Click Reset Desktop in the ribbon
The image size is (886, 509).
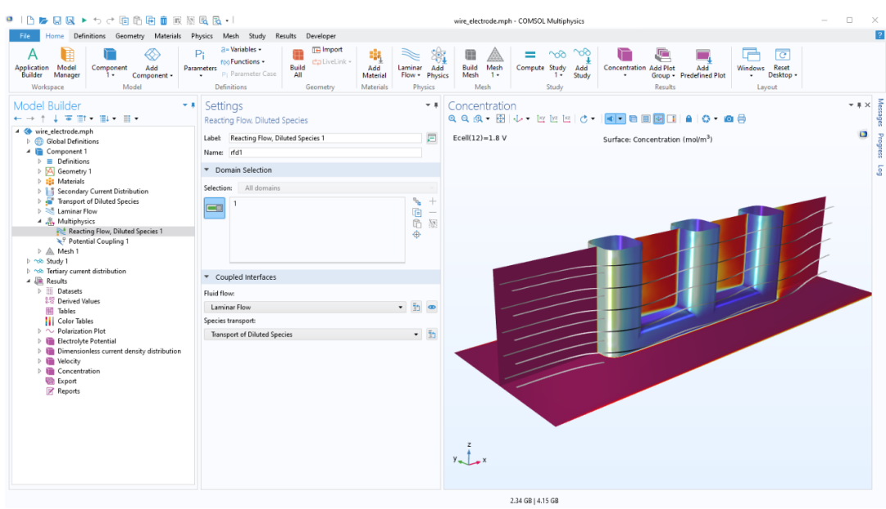(783, 63)
